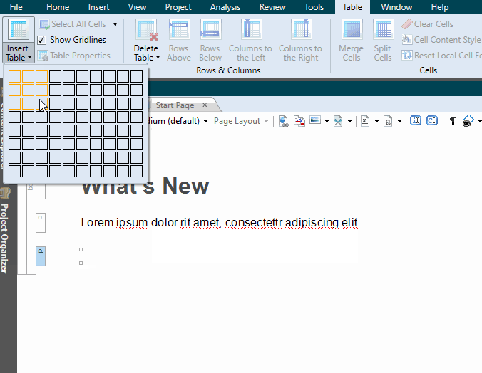Insert Columns to the Right
This screenshot has width=482, height=373.
point(301,39)
